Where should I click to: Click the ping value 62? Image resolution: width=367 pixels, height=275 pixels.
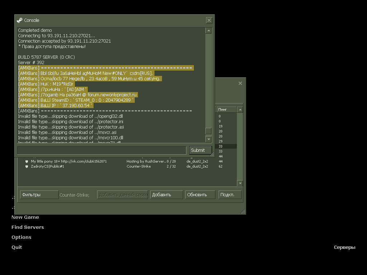(220, 167)
